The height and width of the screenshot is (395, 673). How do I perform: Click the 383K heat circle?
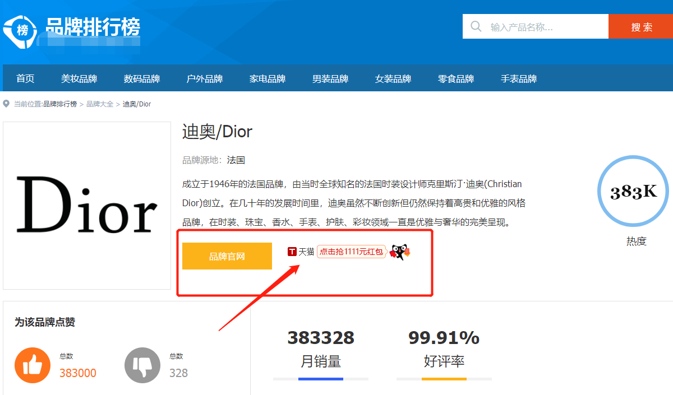(x=633, y=192)
